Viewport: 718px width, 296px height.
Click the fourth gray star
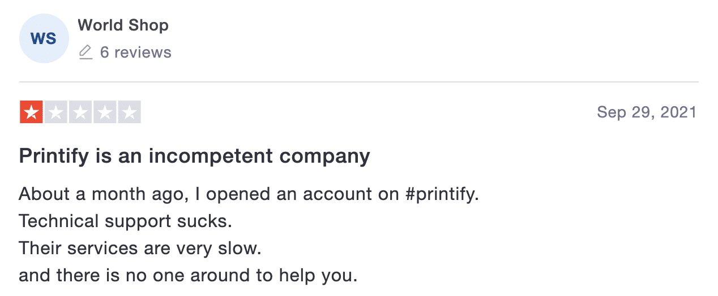[x=105, y=112]
